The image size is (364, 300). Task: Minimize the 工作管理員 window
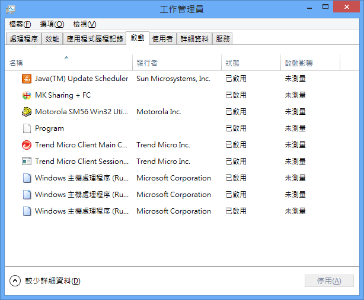pos(309,8)
